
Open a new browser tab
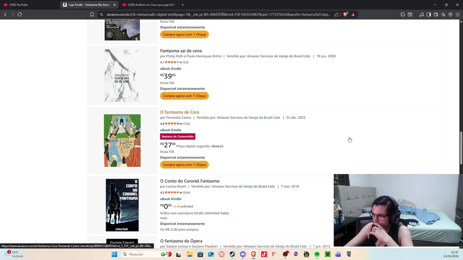click(183, 5)
